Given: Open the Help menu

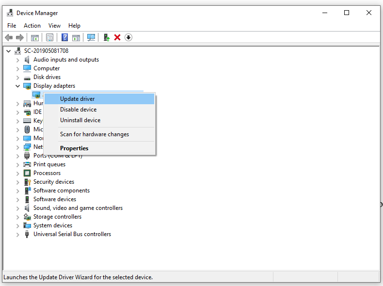Looking at the screenshot, I should click(74, 26).
